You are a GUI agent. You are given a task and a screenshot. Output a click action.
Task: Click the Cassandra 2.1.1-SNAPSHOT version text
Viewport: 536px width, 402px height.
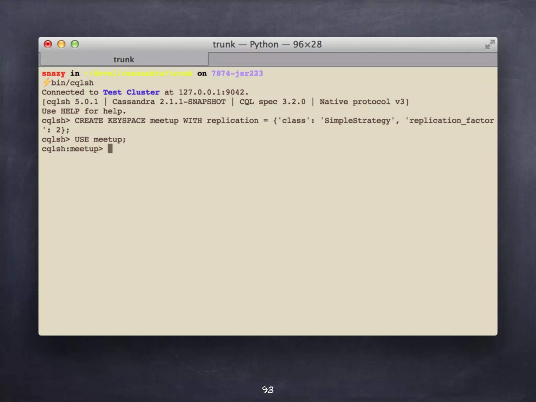click(169, 102)
